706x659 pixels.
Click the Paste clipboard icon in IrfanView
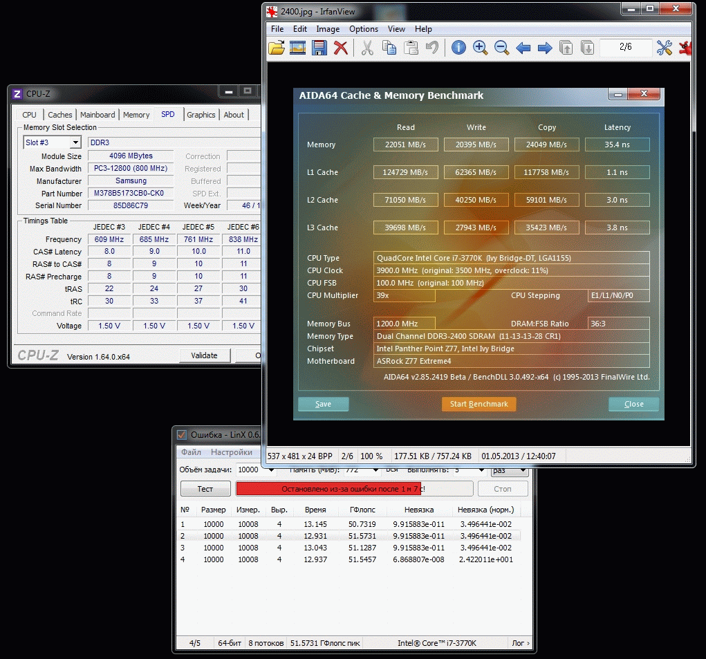411,47
